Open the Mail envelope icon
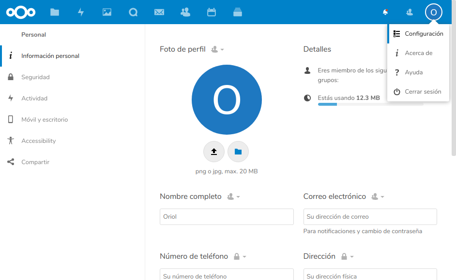This screenshot has width=456, height=280. [159, 12]
